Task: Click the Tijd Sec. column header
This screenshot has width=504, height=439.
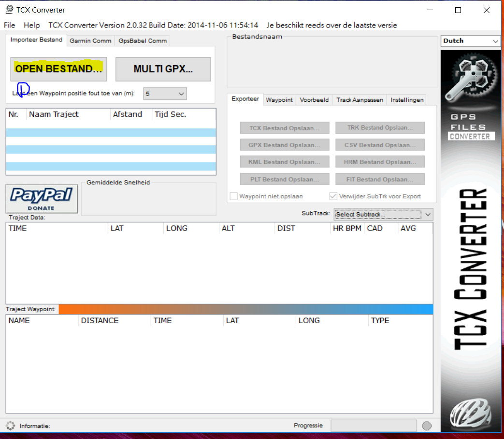Action: coord(184,114)
